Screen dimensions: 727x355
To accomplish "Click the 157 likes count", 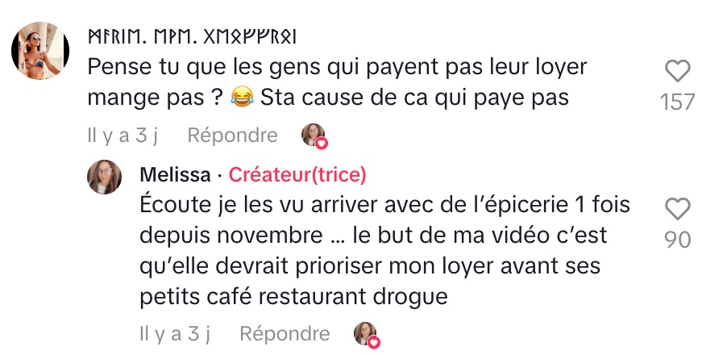I will (x=677, y=102).
